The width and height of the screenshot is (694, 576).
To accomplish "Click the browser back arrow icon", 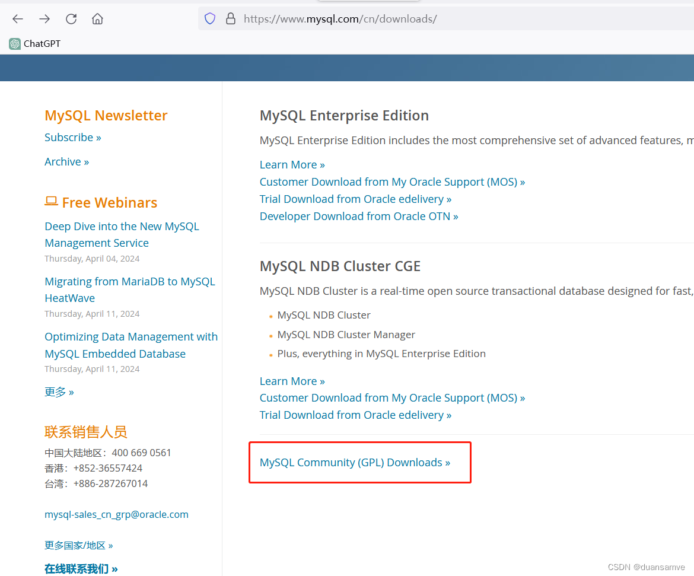I will [x=17, y=18].
